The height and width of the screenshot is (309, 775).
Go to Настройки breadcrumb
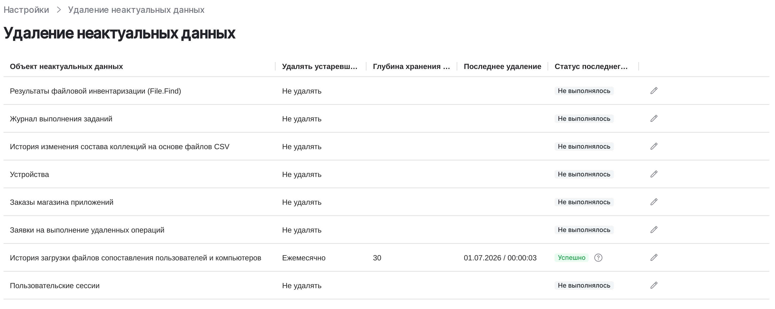point(26,10)
